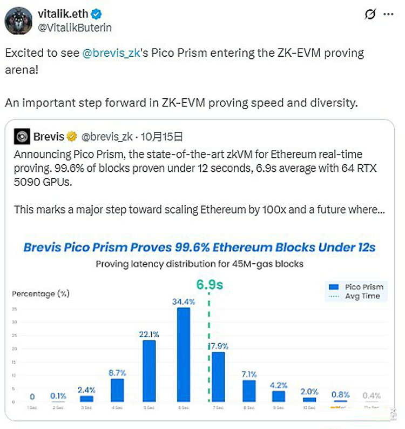Click vitalik.eth's profile avatar
Screen dimensions: 405x429
pyautogui.click(x=18, y=21)
